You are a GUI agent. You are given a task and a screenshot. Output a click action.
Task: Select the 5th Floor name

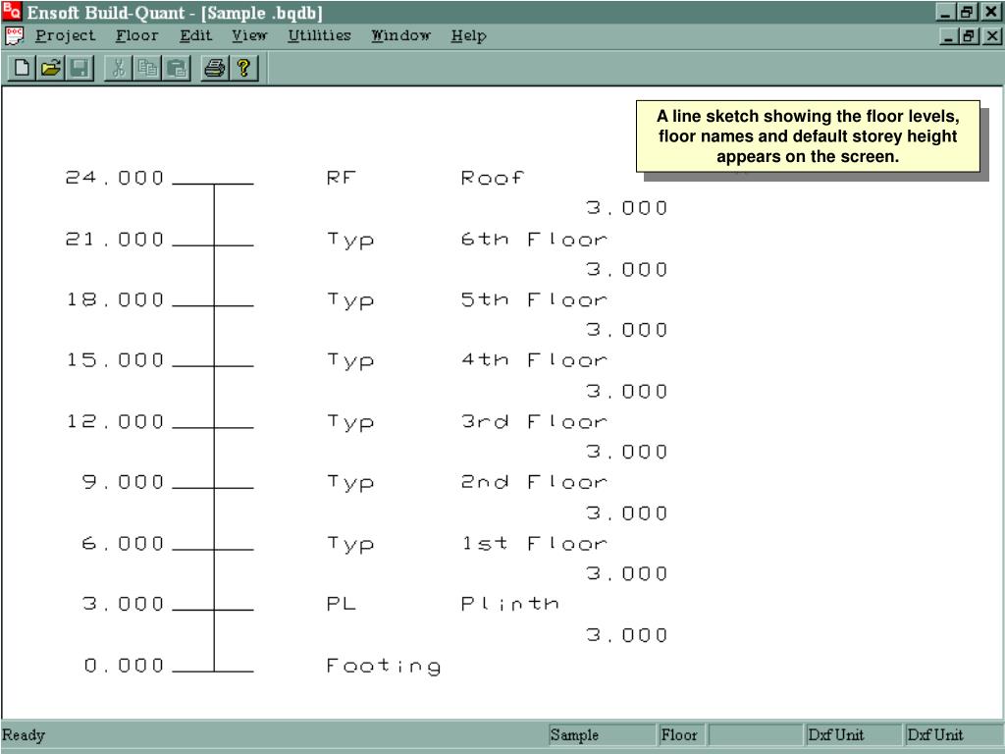pyautogui.click(x=534, y=299)
